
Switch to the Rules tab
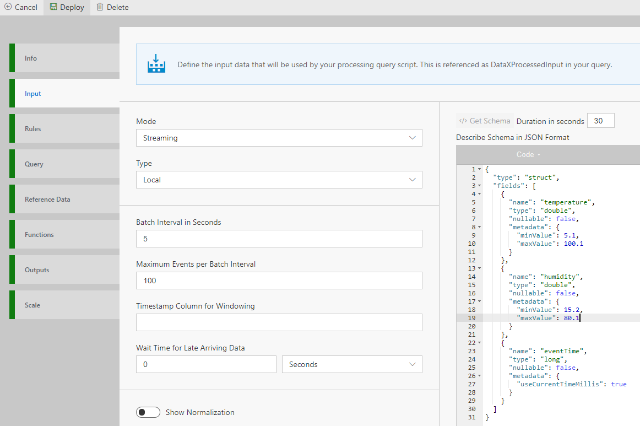point(64,128)
